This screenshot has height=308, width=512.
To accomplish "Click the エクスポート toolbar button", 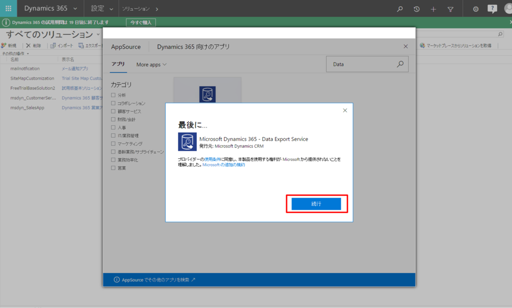I will (90, 45).
